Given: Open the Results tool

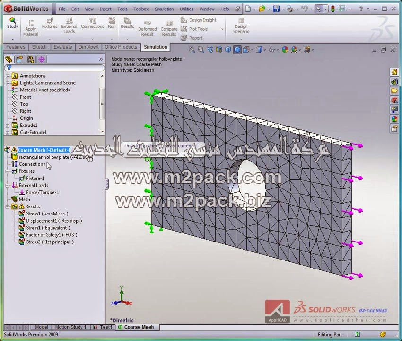Looking at the screenshot, I should [x=127, y=23].
